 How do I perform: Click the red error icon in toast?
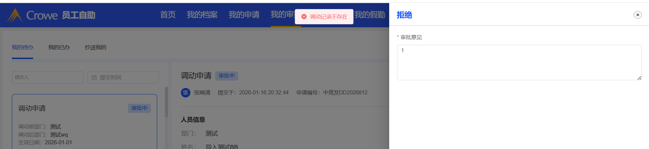point(304,17)
